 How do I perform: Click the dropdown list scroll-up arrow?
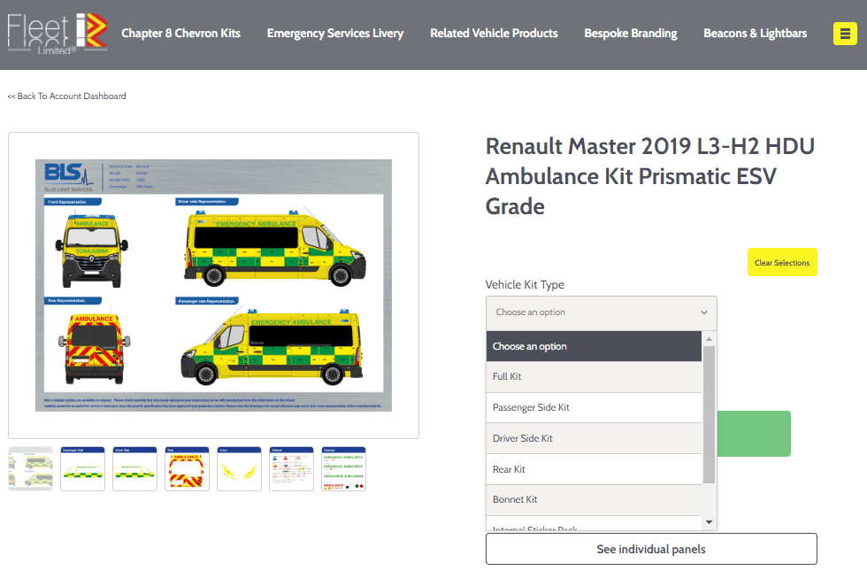pos(709,339)
